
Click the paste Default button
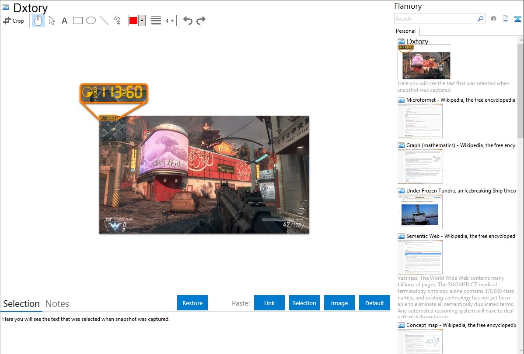[x=374, y=303]
